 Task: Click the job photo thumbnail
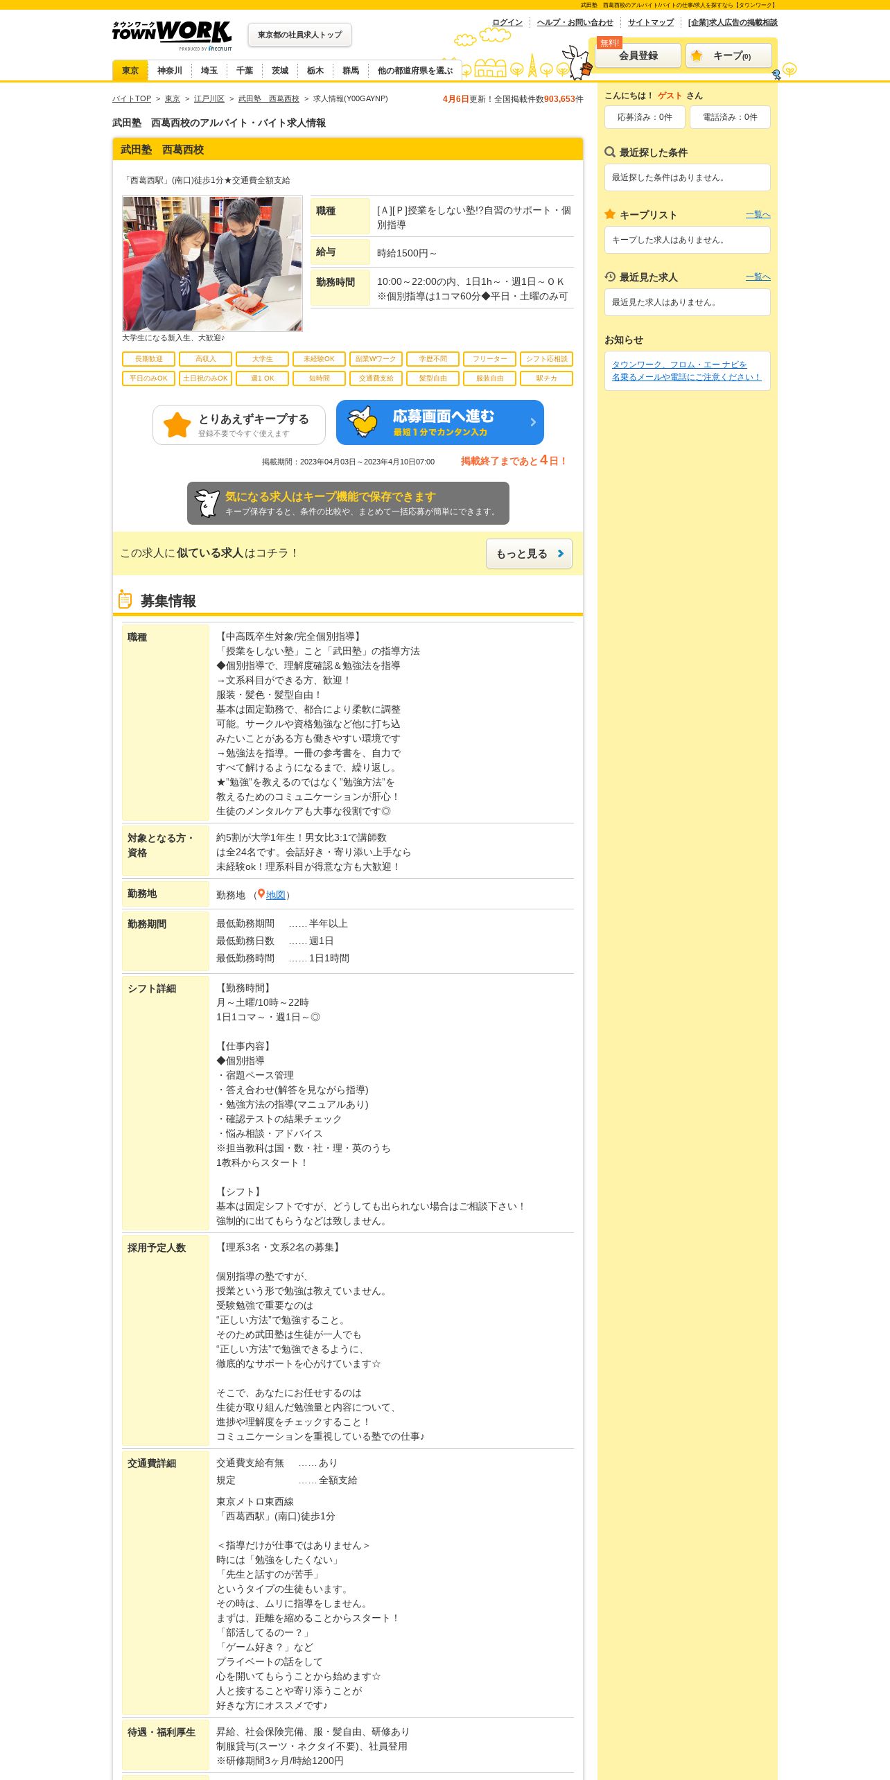213,263
